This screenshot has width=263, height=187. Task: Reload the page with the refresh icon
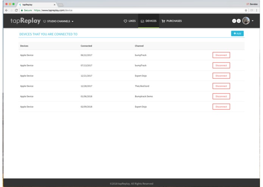[16, 10]
